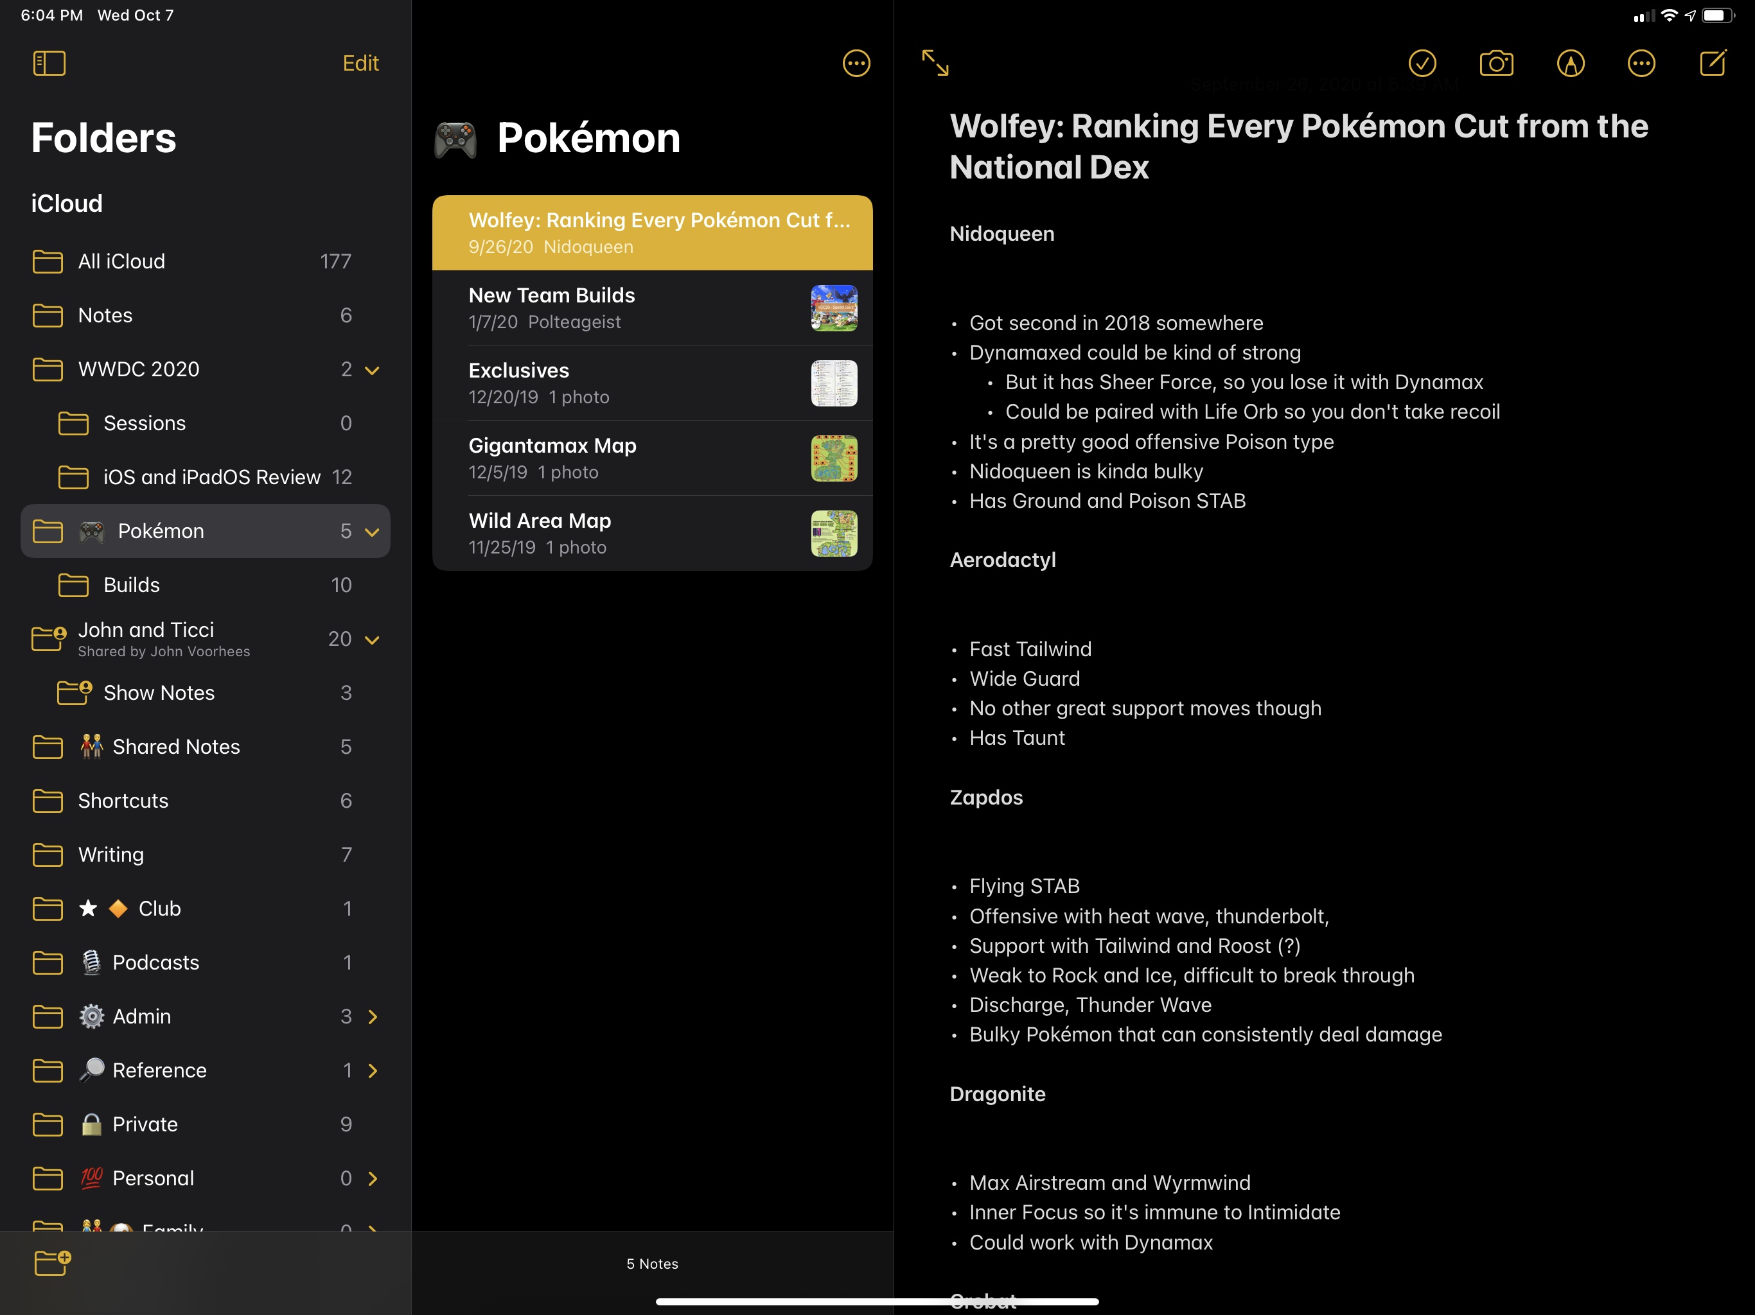Open the Gigantamax Map note
This screenshot has height=1315, width=1755.
click(652, 458)
